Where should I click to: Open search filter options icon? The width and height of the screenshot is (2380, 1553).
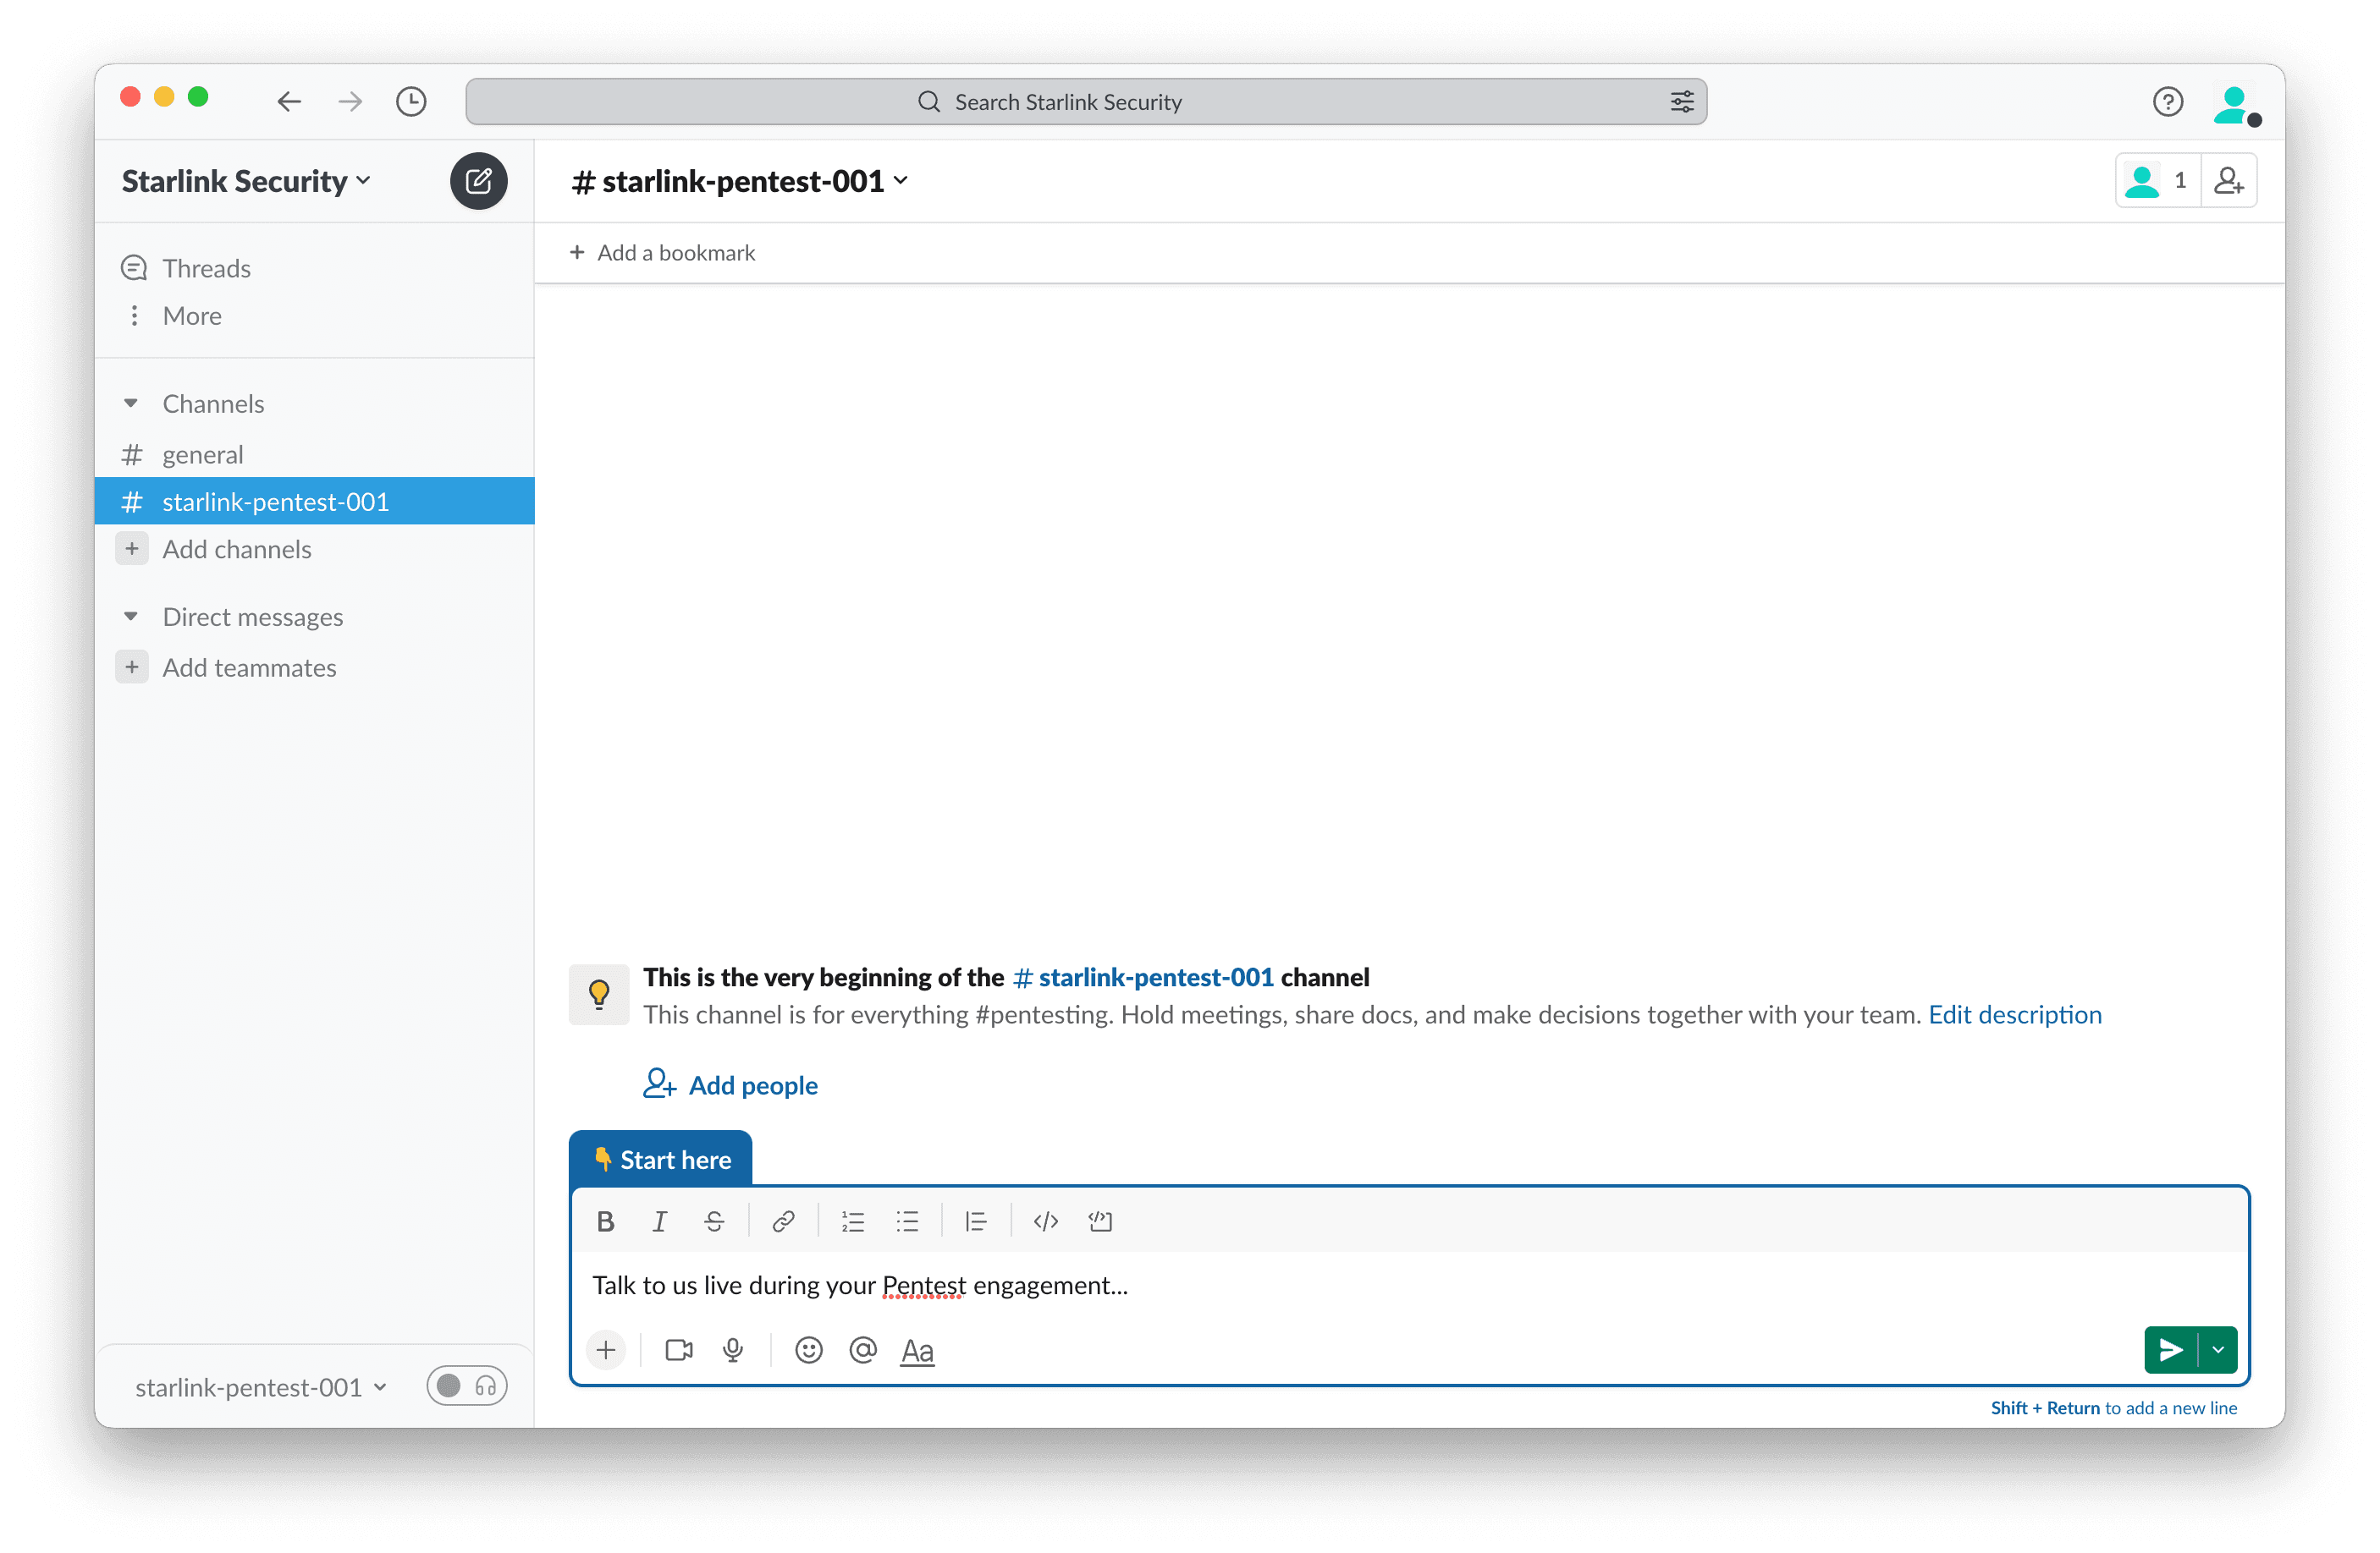coord(1682,102)
